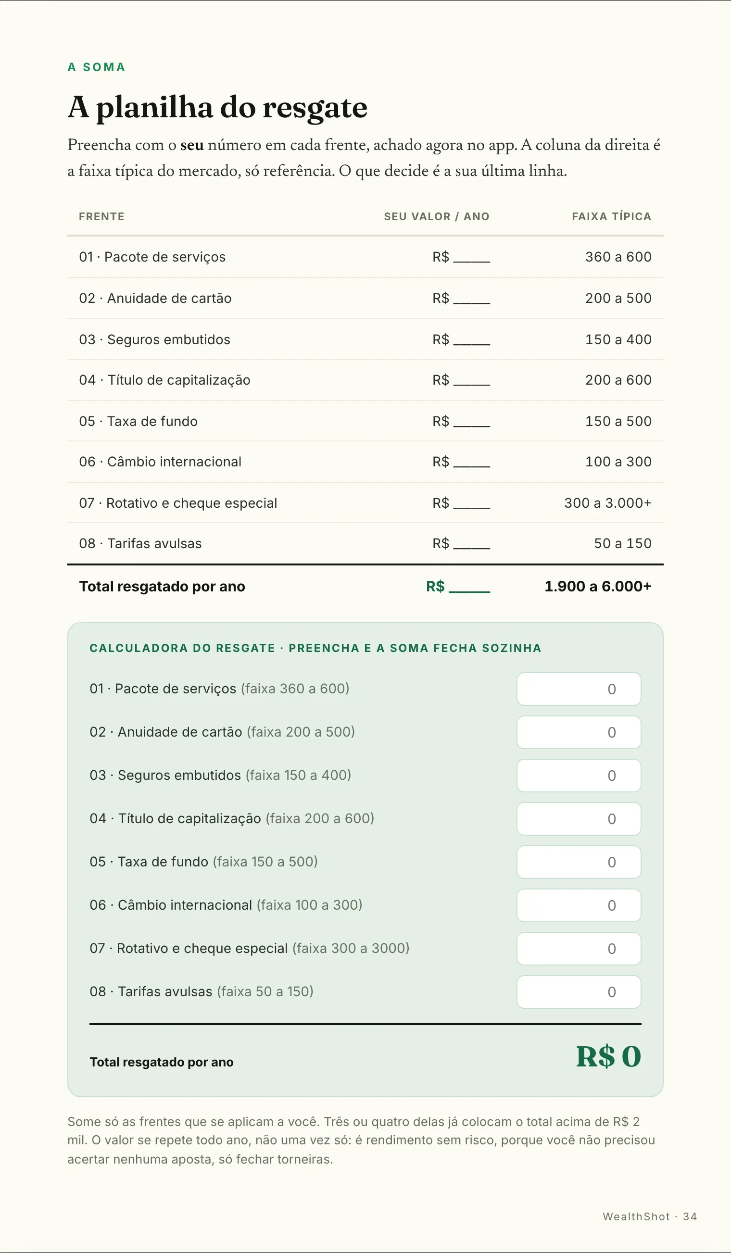Image resolution: width=731 pixels, height=1253 pixels.
Task: Click the SEU VALOR / ANO column header
Action: (437, 217)
